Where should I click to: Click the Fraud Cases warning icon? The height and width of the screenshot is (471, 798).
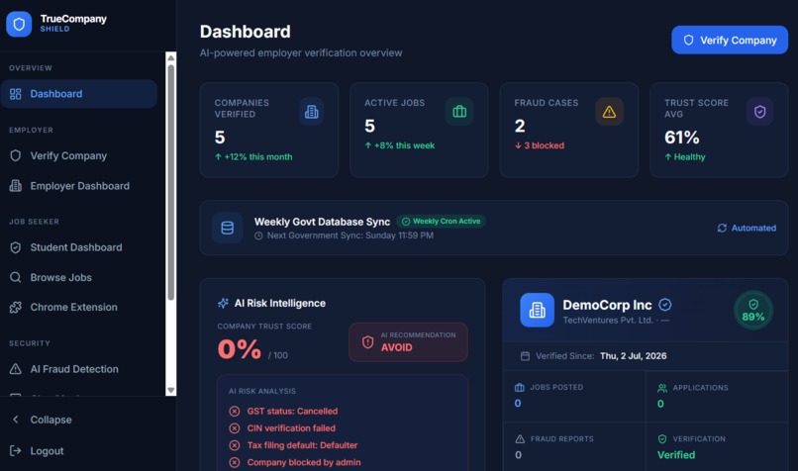coord(609,112)
